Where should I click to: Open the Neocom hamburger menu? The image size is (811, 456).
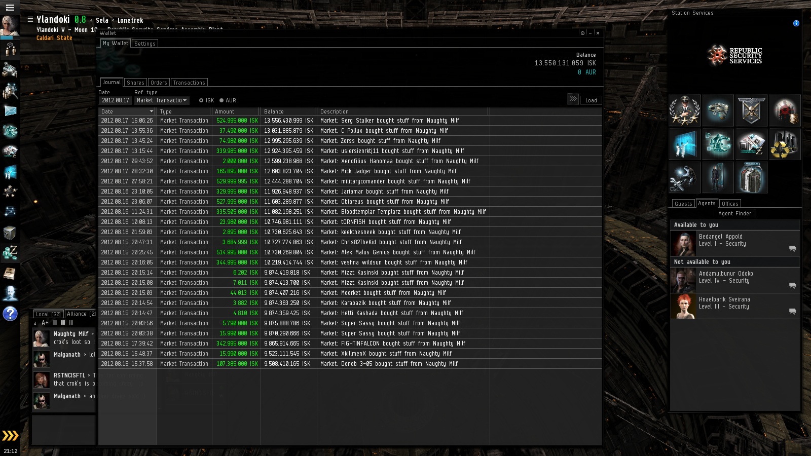tap(10, 8)
